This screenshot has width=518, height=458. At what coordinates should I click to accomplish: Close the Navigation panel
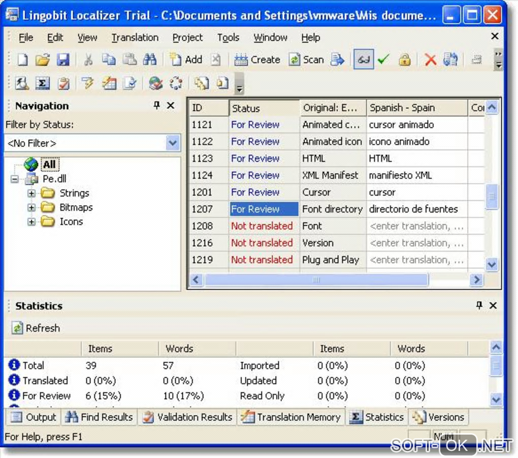(x=171, y=106)
